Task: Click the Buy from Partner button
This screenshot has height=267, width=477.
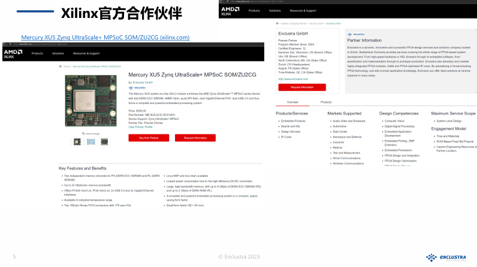Action: coord(149,138)
